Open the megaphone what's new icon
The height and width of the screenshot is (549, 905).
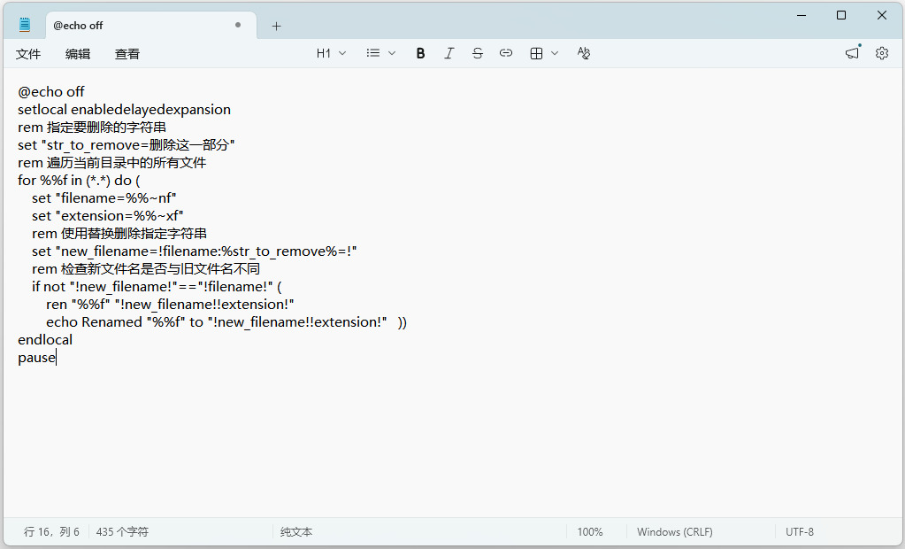point(853,52)
